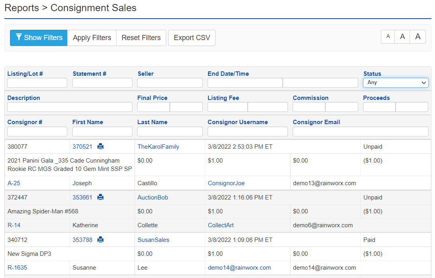Focus the Consignor # filter field

point(37,131)
